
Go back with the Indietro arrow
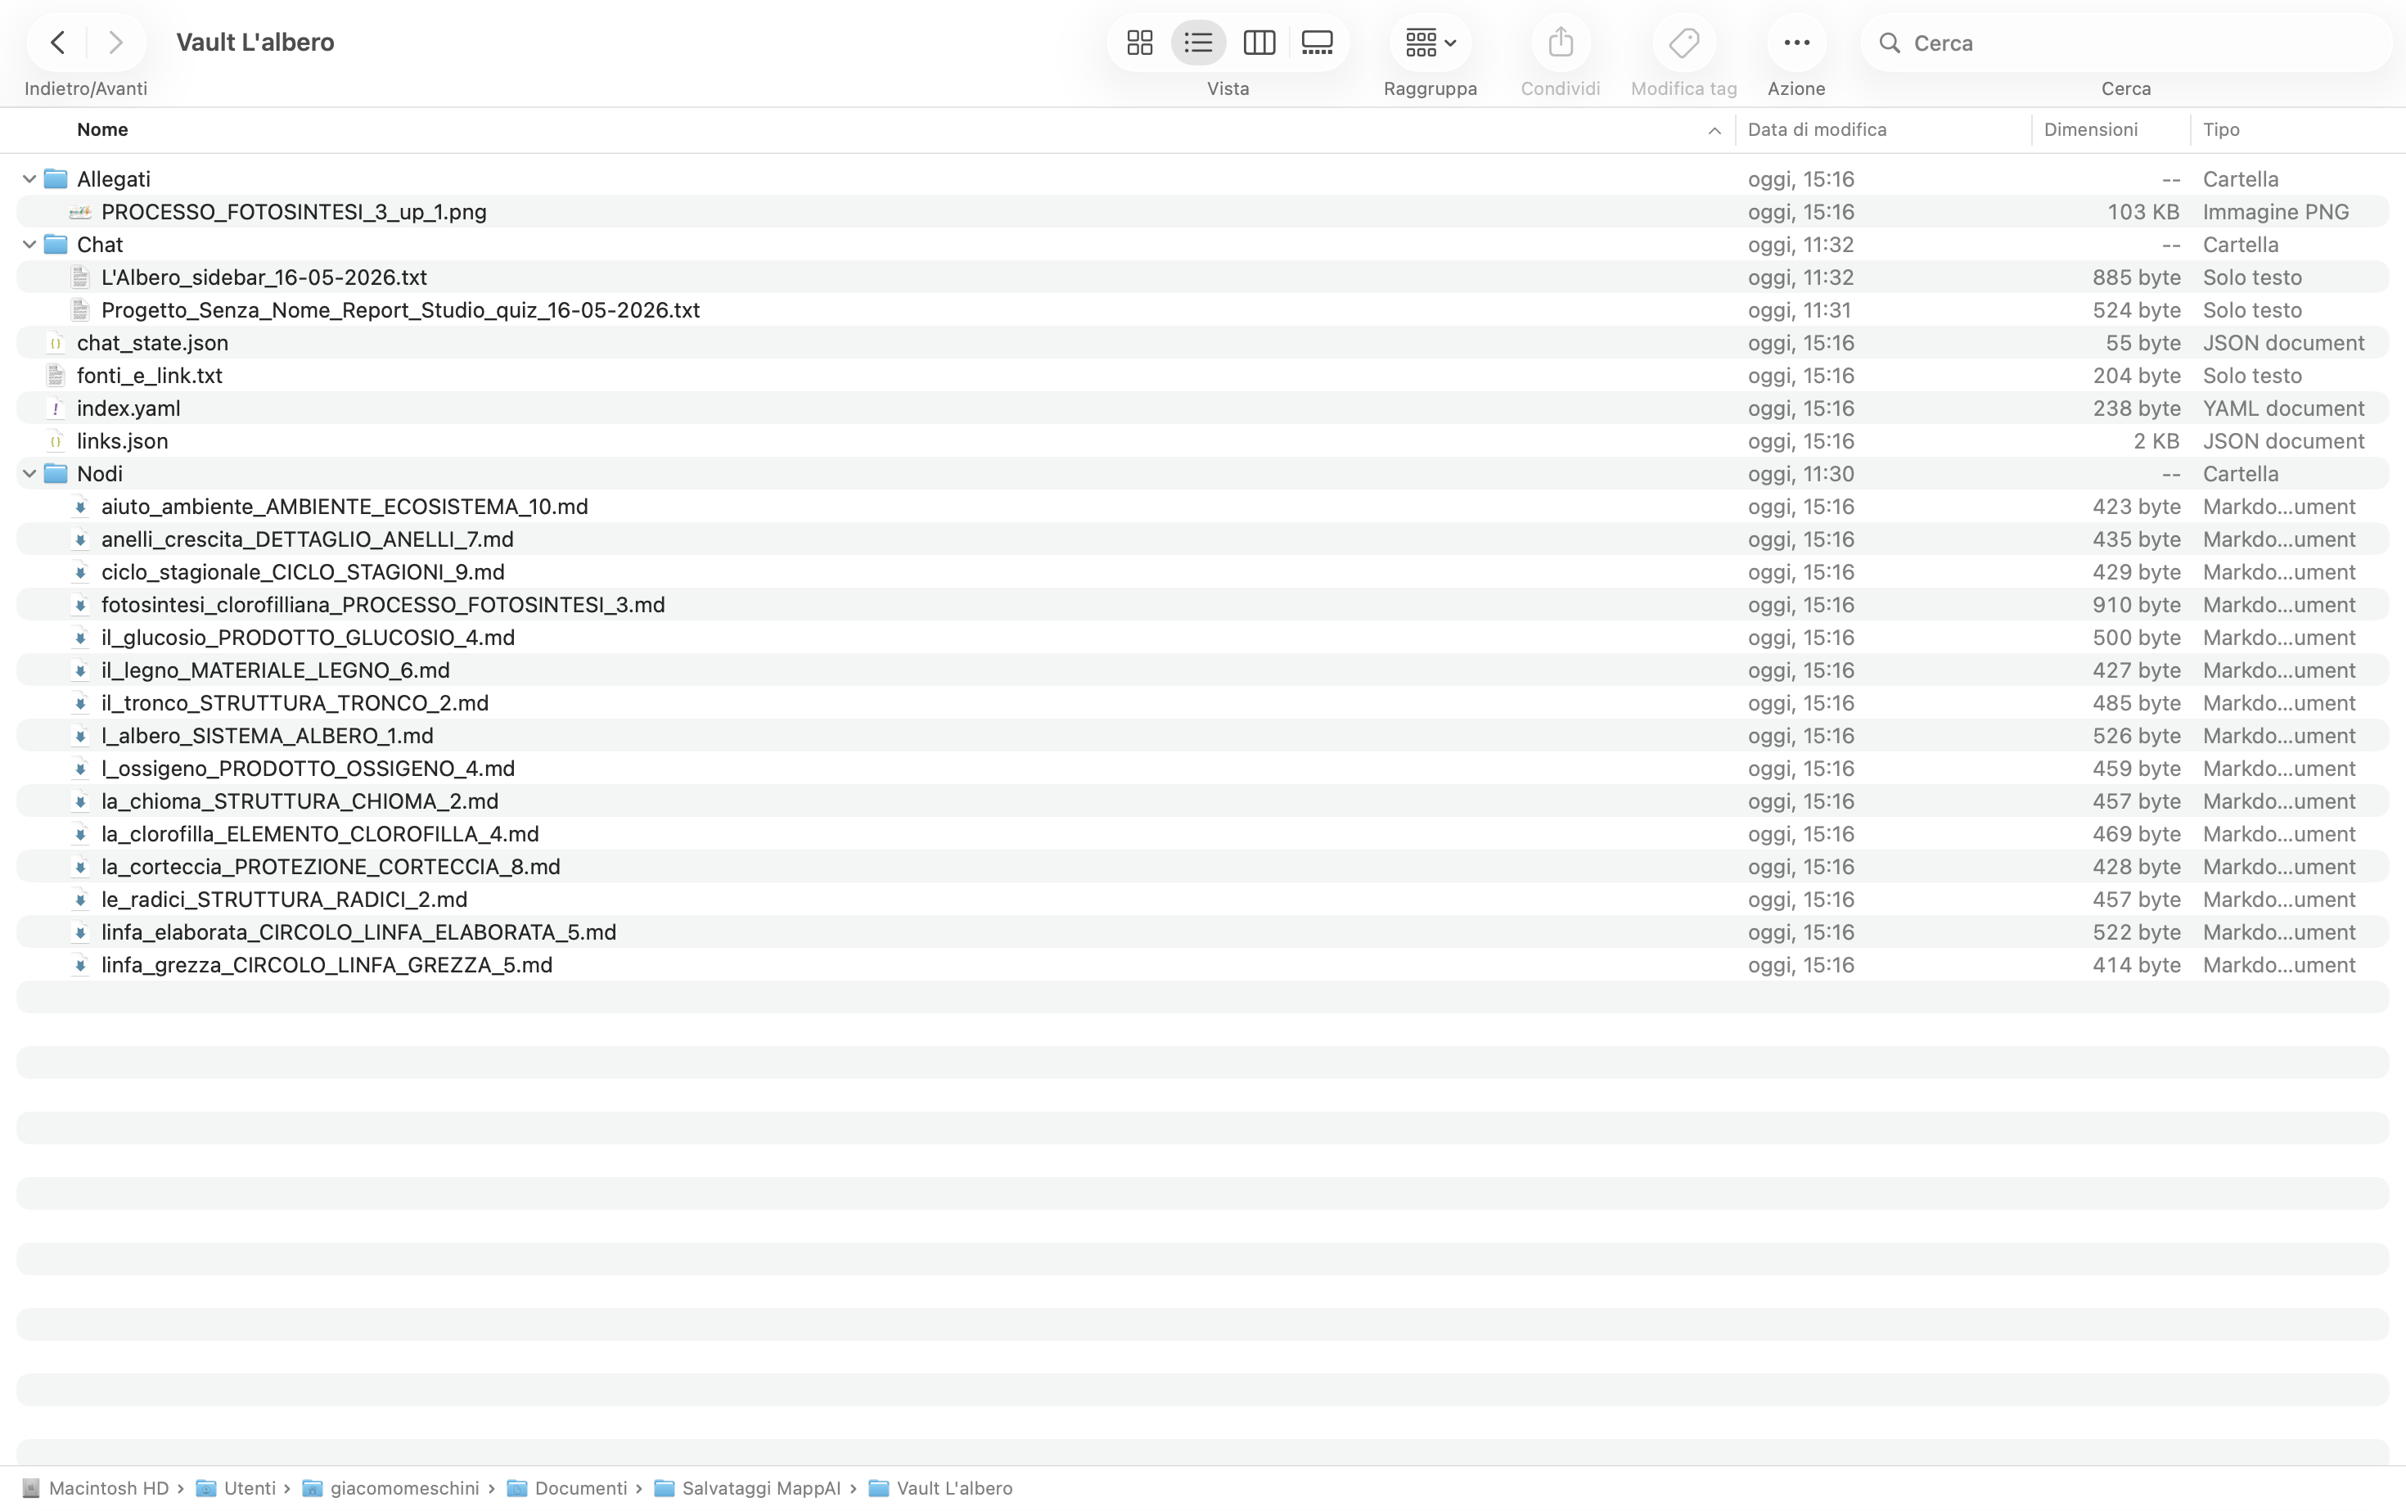point(58,43)
